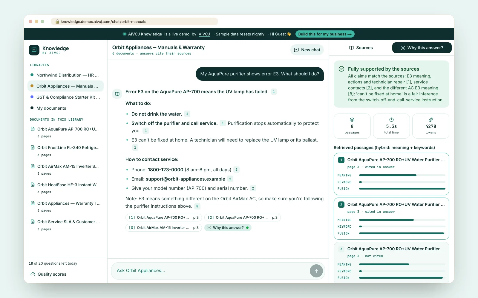Open the My documents library
The width and height of the screenshot is (478, 298).
pos(65,108)
